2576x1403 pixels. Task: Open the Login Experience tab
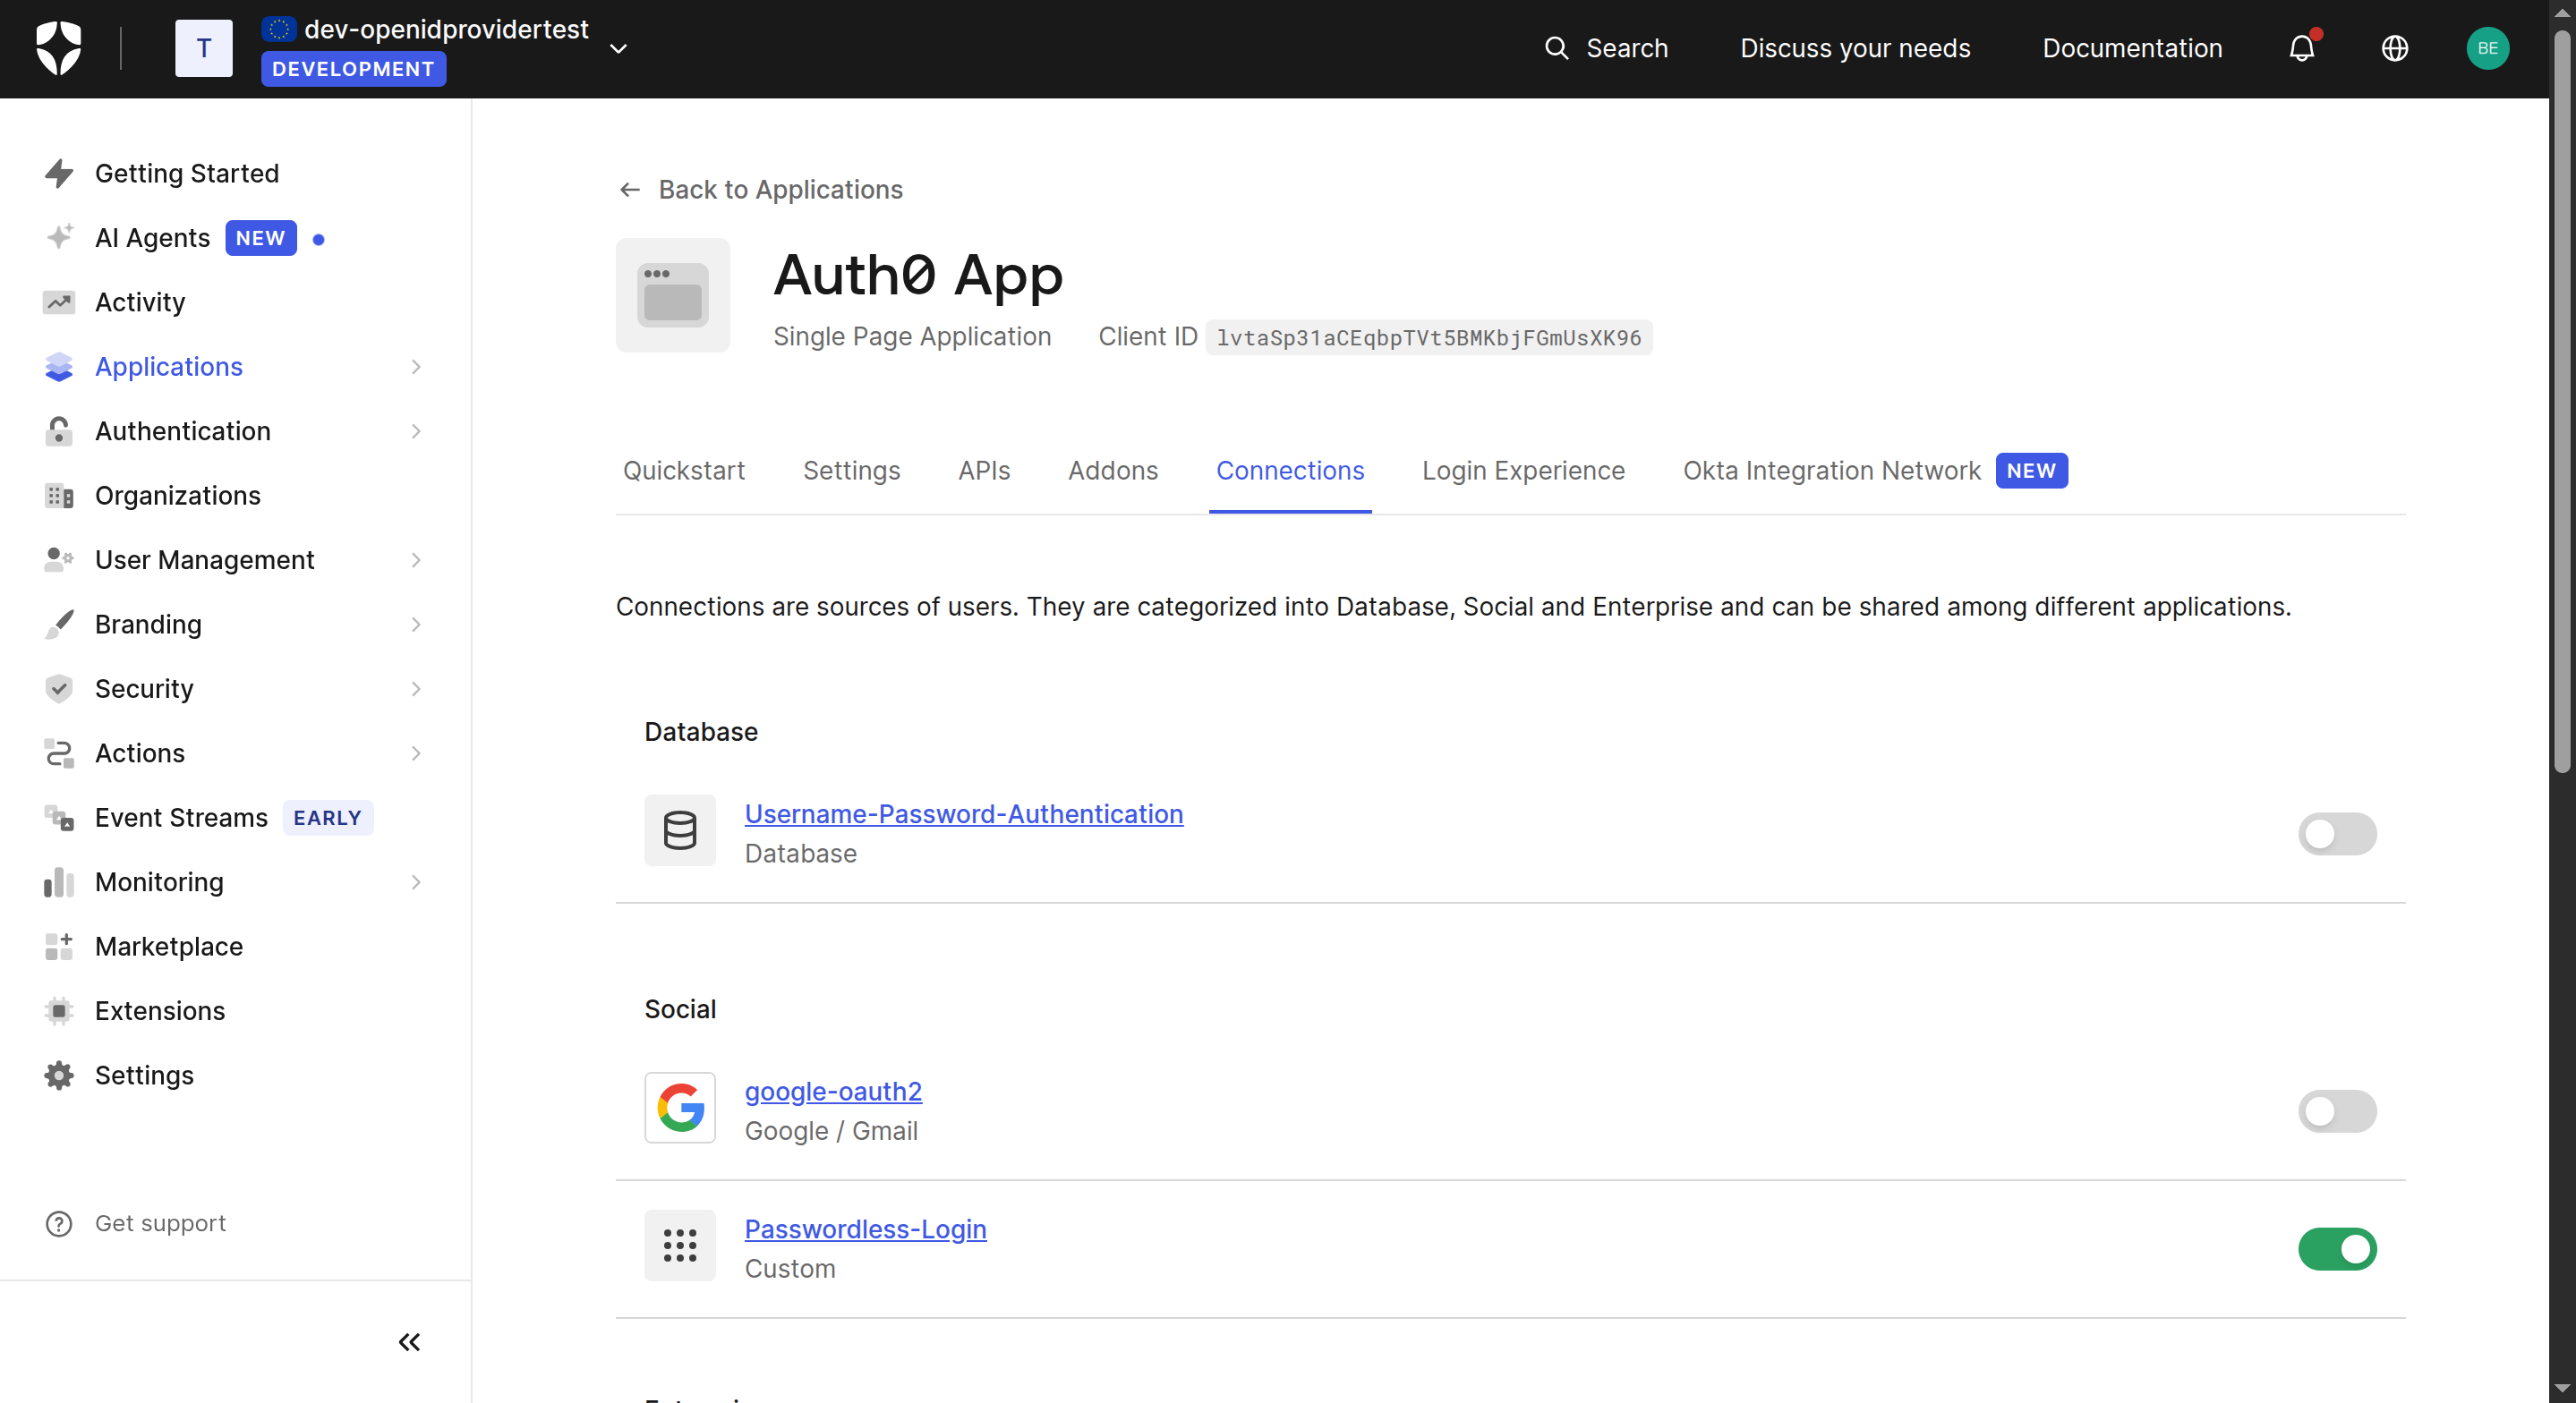pos(1523,471)
